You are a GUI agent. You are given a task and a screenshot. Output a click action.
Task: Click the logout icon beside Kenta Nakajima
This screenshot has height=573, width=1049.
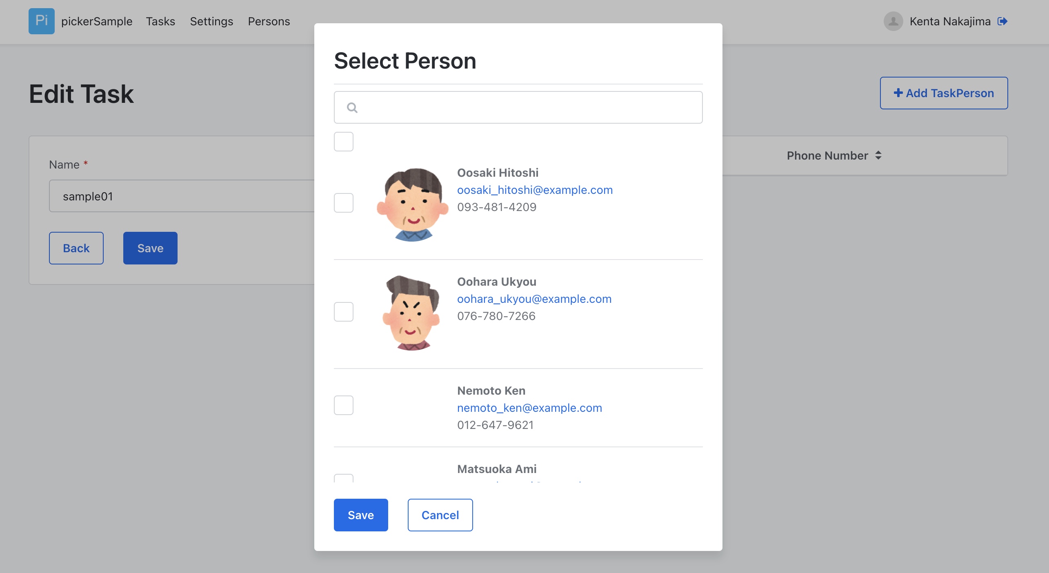click(x=1002, y=21)
